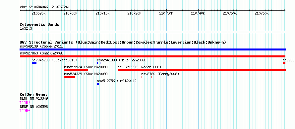Viewport: 295px width, 129px height.
Task: Click the red nsv527863 loss variant bar
Action: (152, 56)
